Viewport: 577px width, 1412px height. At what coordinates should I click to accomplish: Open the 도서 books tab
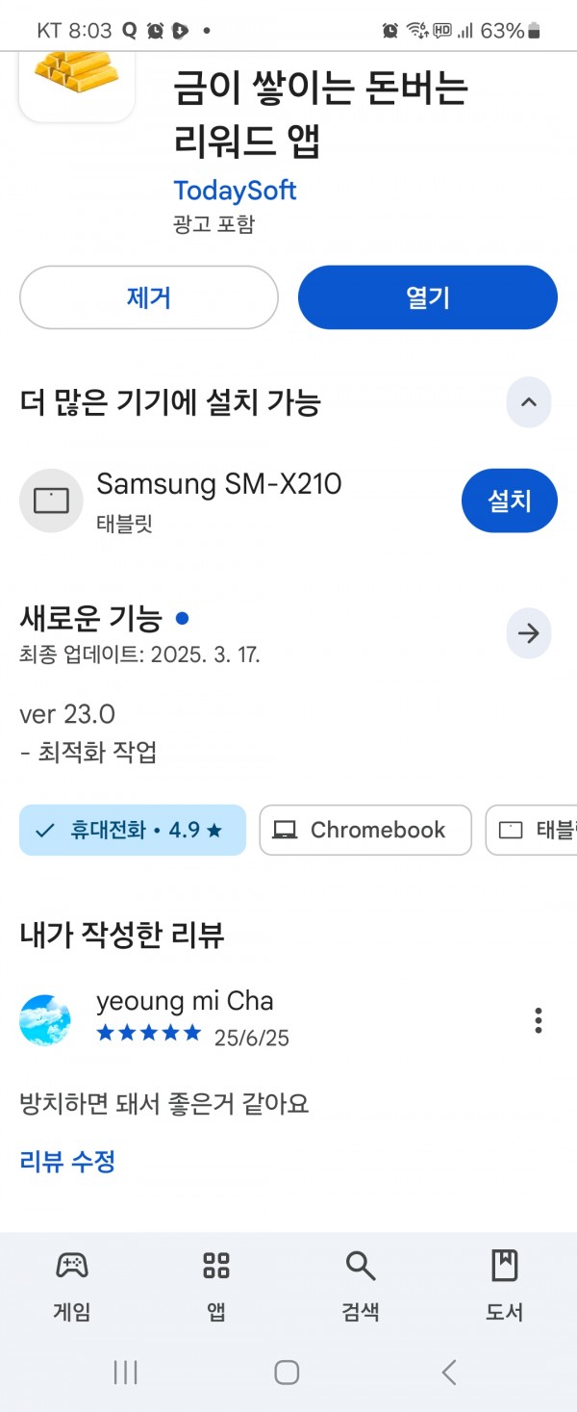[x=505, y=1286]
